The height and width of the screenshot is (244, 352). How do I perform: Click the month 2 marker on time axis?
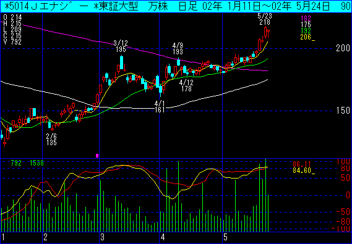tap(46, 237)
